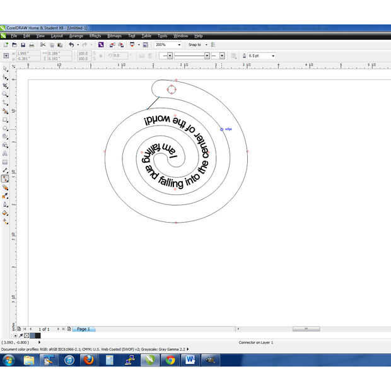The image size is (391, 391).
Task: Open the Arrange menu
Action: tap(76, 36)
